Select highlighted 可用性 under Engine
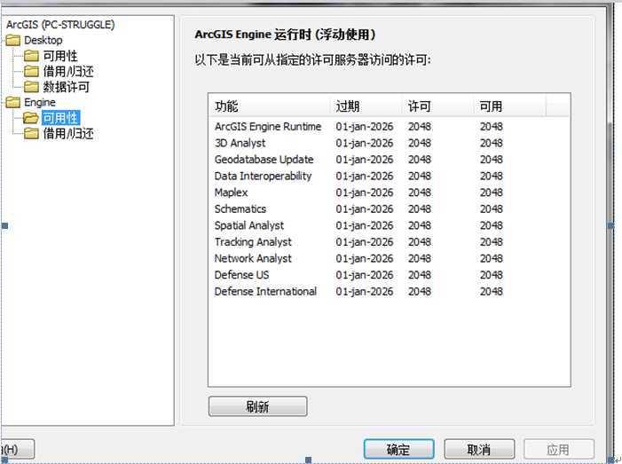The width and height of the screenshot is (622, 464). click(60, 118)
